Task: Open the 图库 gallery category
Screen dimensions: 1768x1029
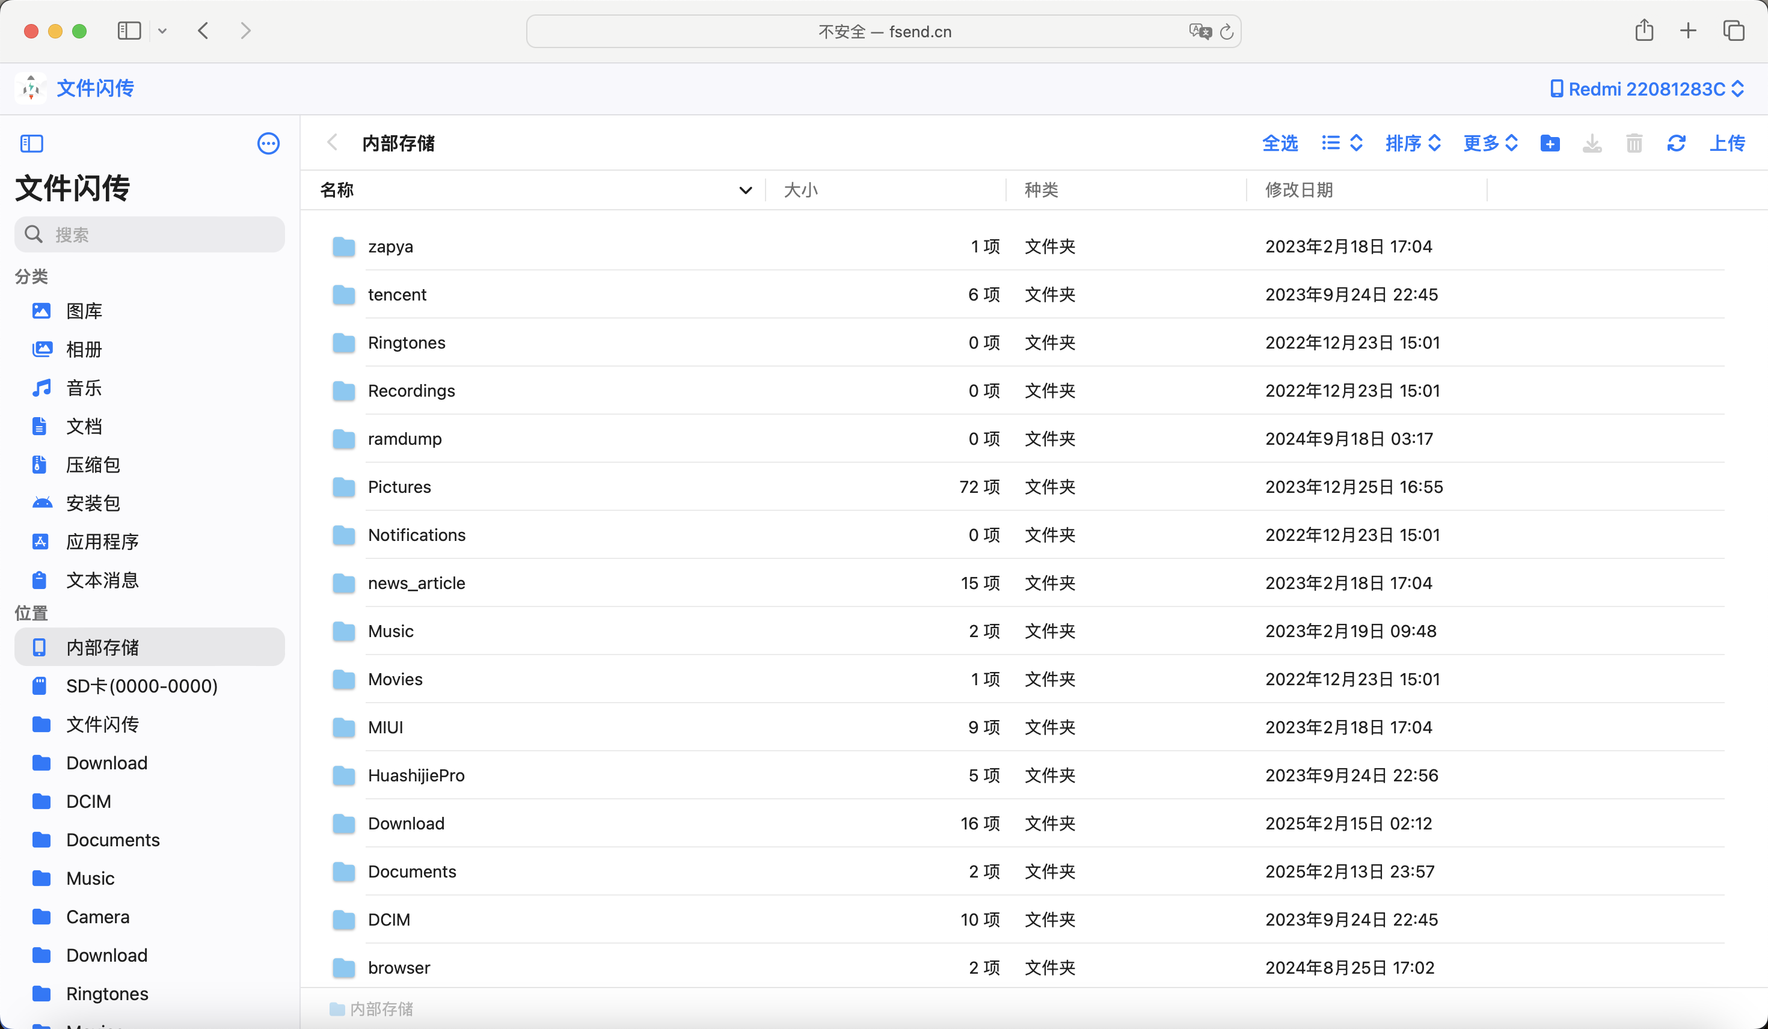Action: (149, 311)
